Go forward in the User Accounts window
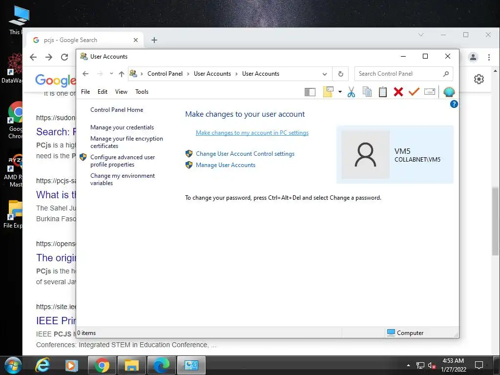The width and height of the screenshot is (500, 375). tap(100, 74)
